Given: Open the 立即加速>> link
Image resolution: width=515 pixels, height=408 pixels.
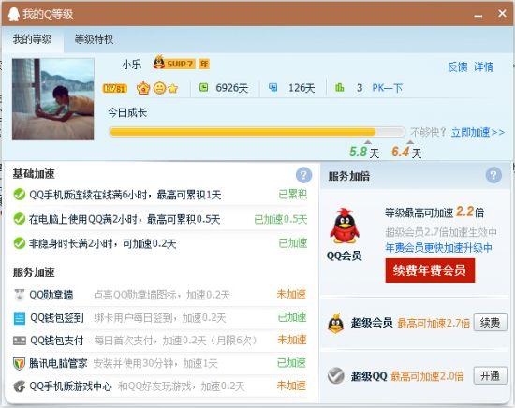Looking at the screenshot, I should pyautogui.click(x=478, y=132).
